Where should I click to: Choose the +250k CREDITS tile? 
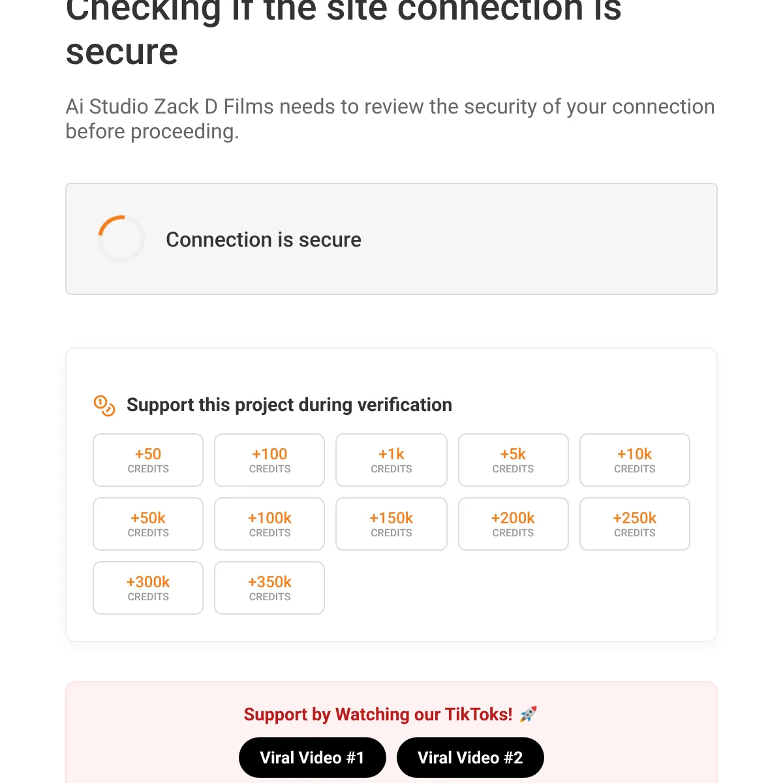pyautogui.click(x=634, y=524)
